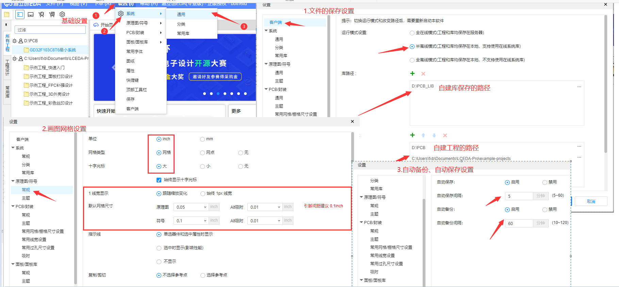This screenshot has height=287, width=619.
Task: Click ellipsis button for D:\PCB_LIB path
Action: point(579,86)
